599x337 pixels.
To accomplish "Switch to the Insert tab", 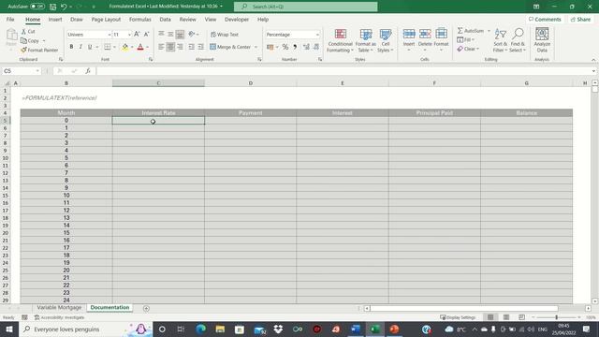I will point(55,20).
